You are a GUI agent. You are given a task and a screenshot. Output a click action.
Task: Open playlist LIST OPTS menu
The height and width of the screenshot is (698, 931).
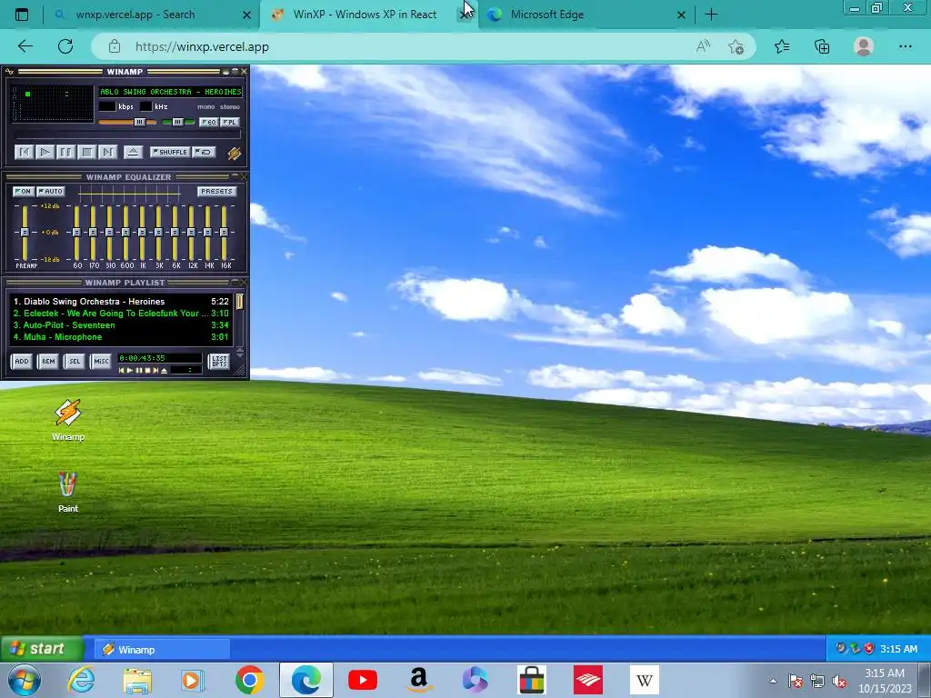point(219,361)
